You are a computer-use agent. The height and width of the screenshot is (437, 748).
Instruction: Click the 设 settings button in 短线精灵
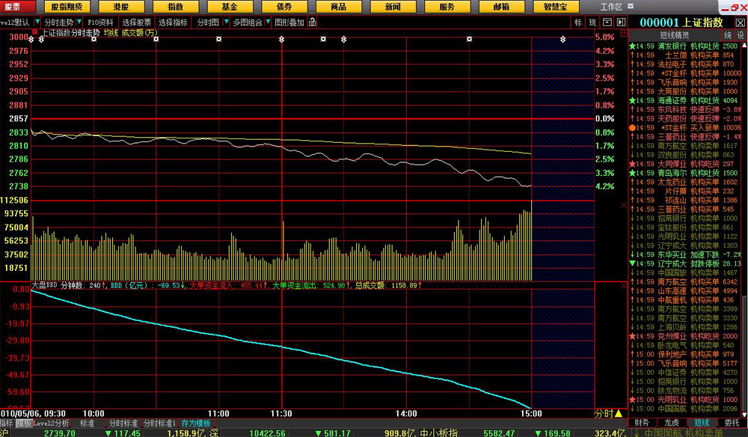pyautogui.click(x=741, y=35)
